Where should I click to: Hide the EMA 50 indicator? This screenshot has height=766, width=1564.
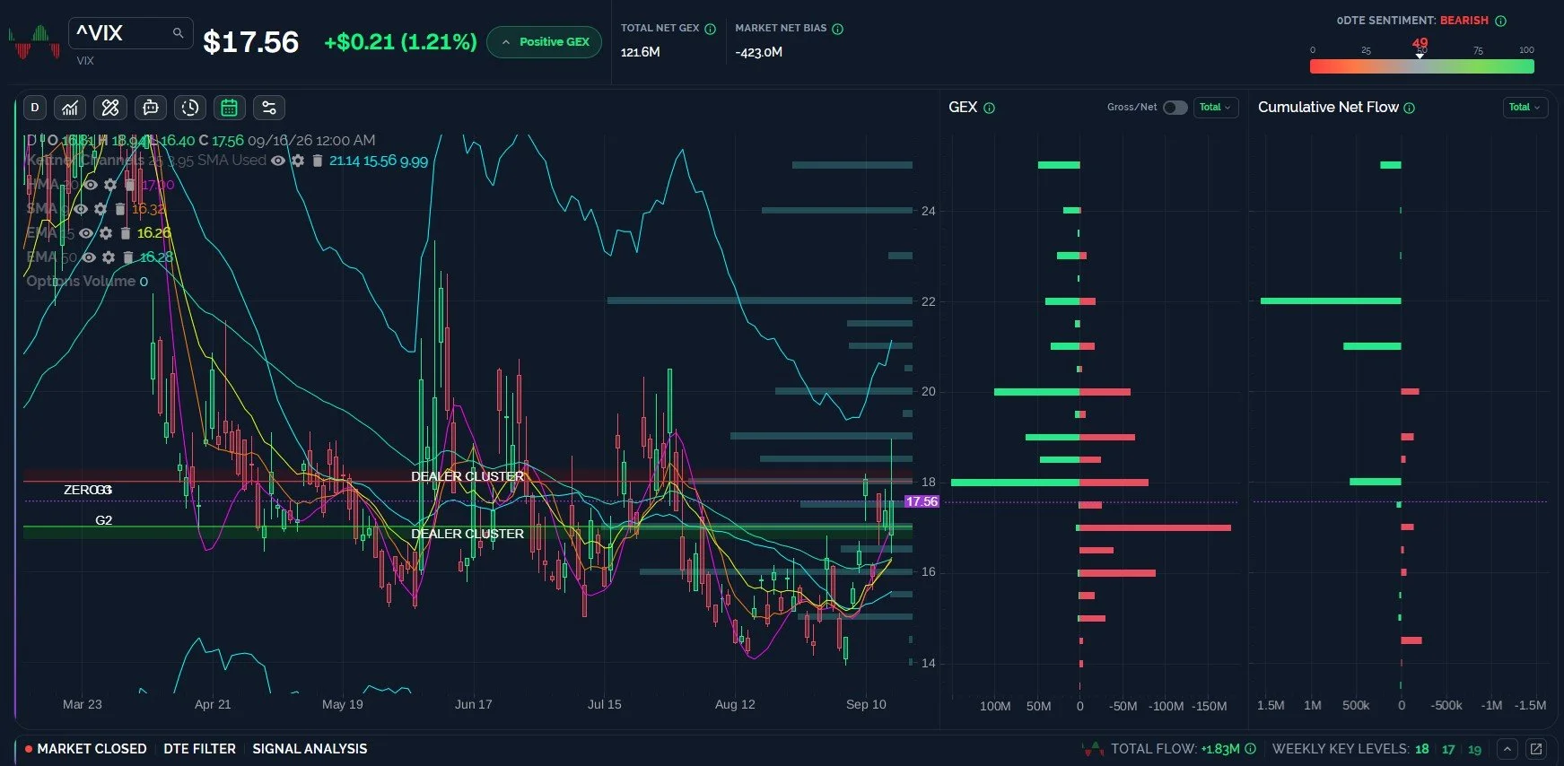point(89,257)
